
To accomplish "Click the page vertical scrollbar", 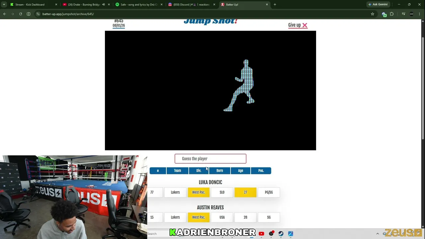I will (423, 88).
